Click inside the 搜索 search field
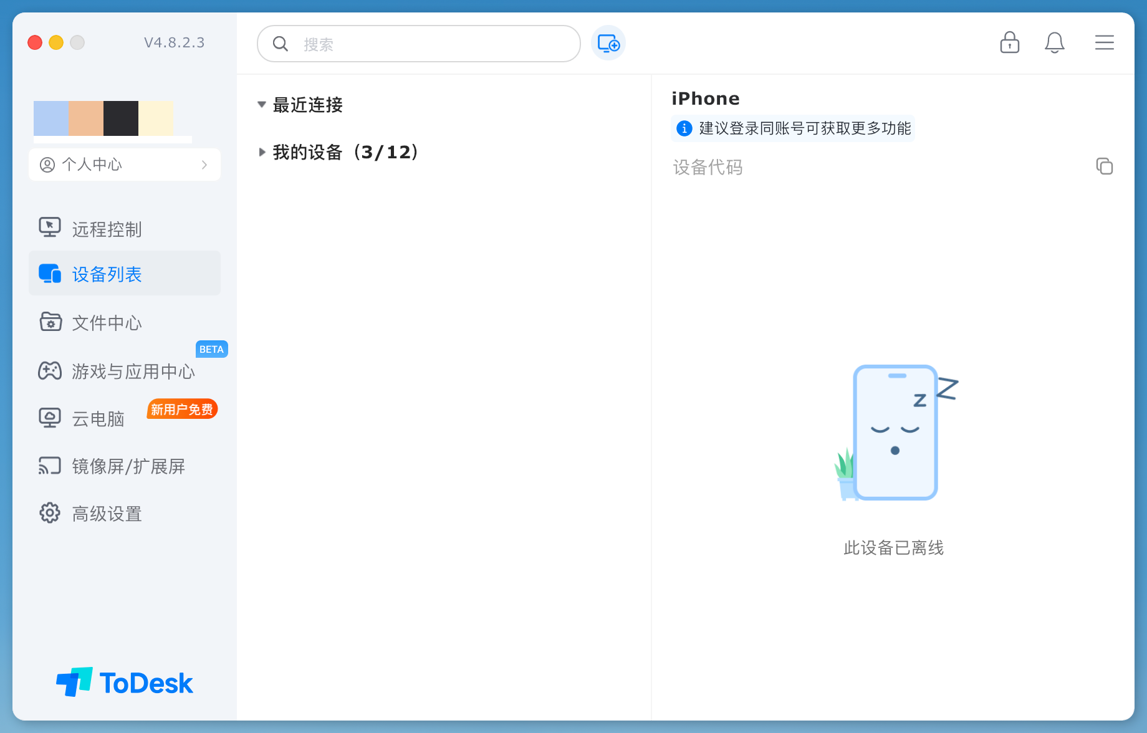1147x733 pixels. tap(418, 44)
